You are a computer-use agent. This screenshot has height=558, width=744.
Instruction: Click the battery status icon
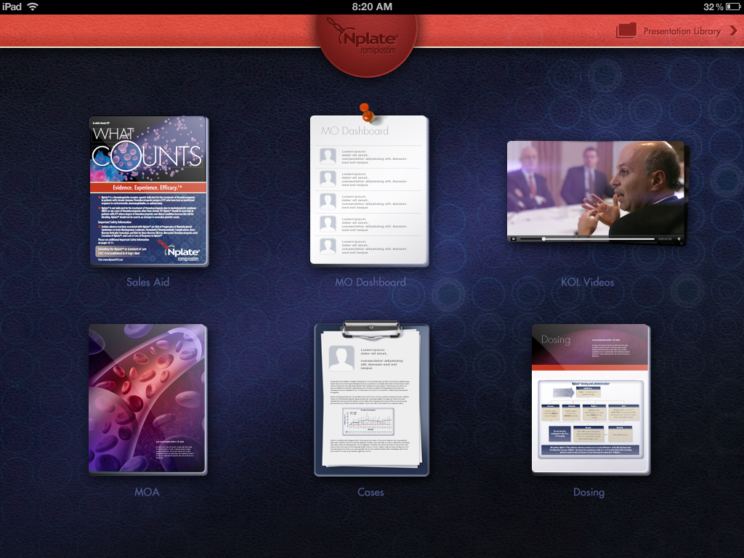(x=733, y=7)
